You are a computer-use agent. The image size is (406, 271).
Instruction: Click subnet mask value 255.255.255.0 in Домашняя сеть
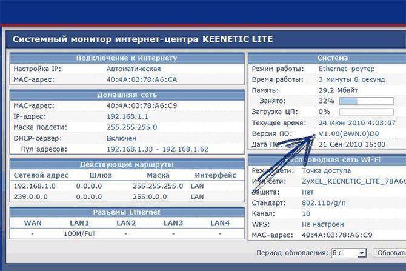tap(131, 127)
